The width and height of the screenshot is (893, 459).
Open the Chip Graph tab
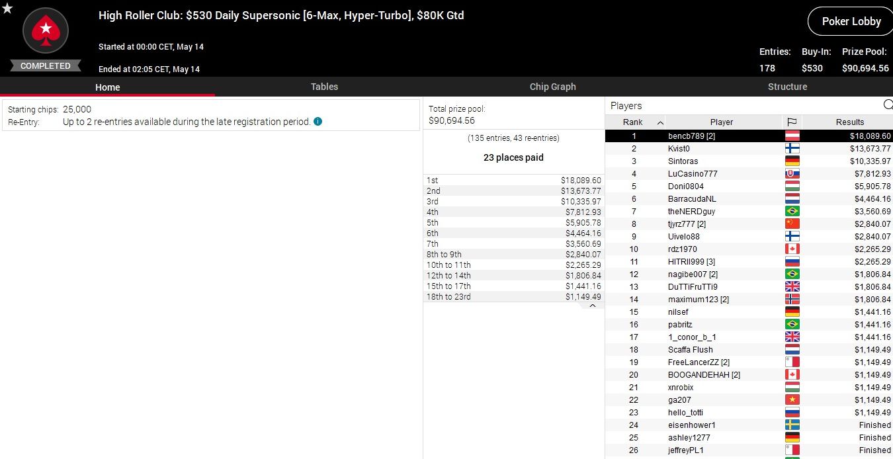click(552, 87)
